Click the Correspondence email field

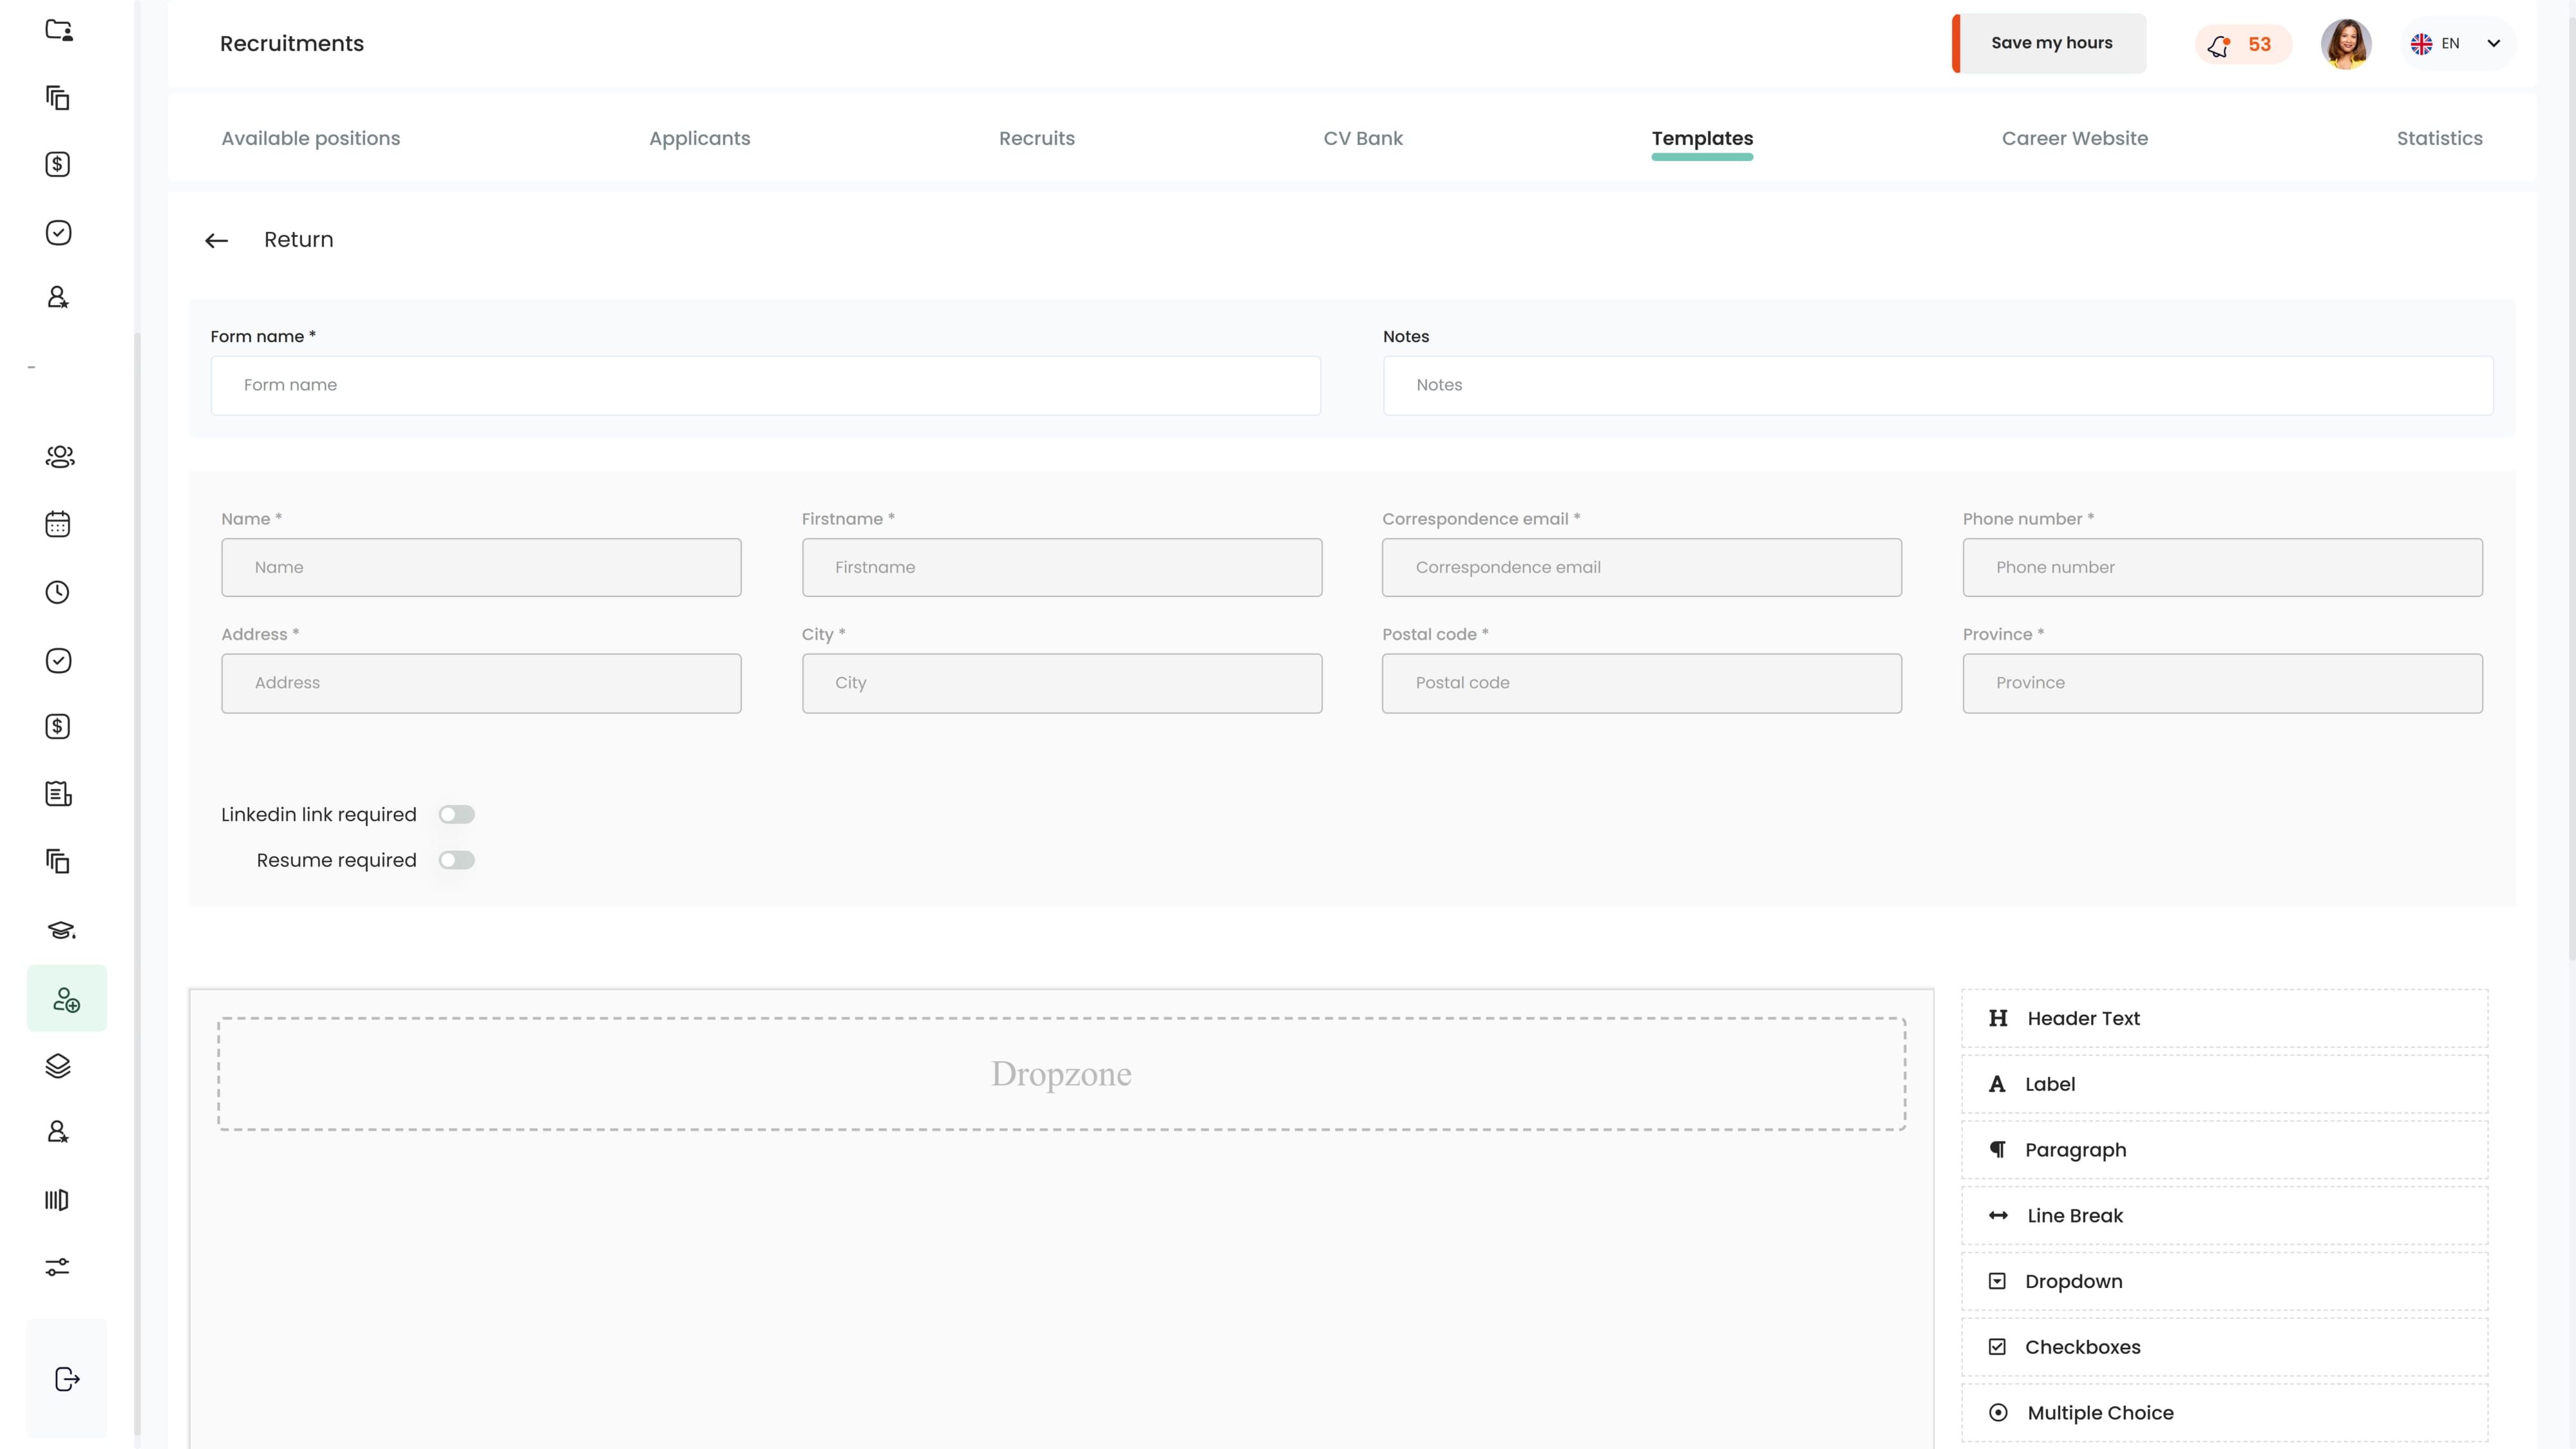coord(1641,568)
